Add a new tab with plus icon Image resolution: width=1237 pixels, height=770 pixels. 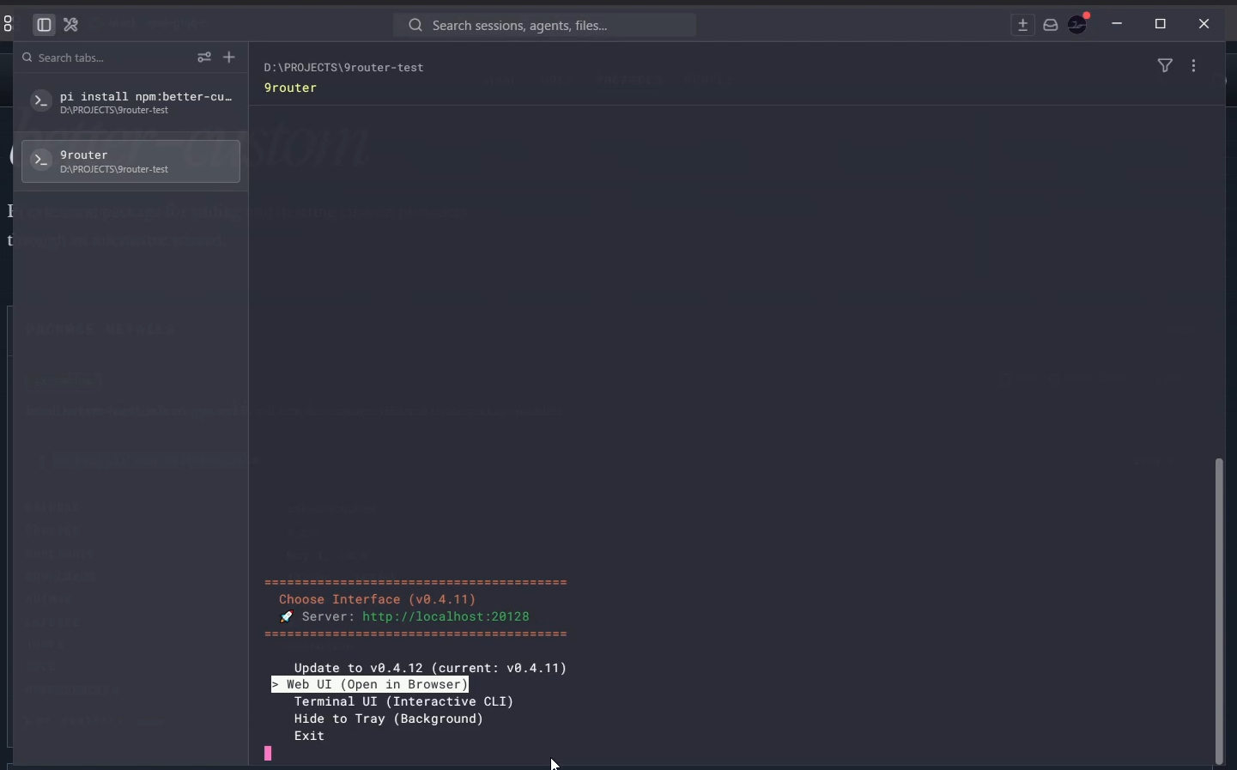[230, 58]
